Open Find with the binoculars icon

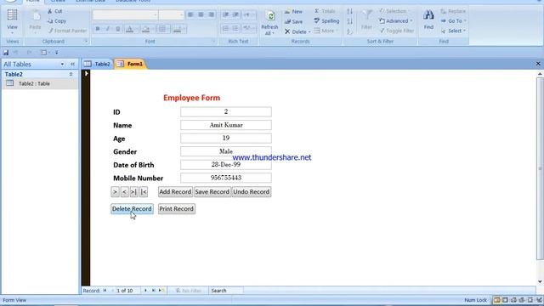click(428, 20)
